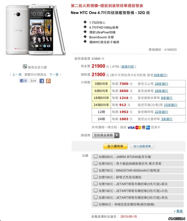This screenshot has width=187, height=221.
Task: Click the 放入購物車 button
Action: 115,146
